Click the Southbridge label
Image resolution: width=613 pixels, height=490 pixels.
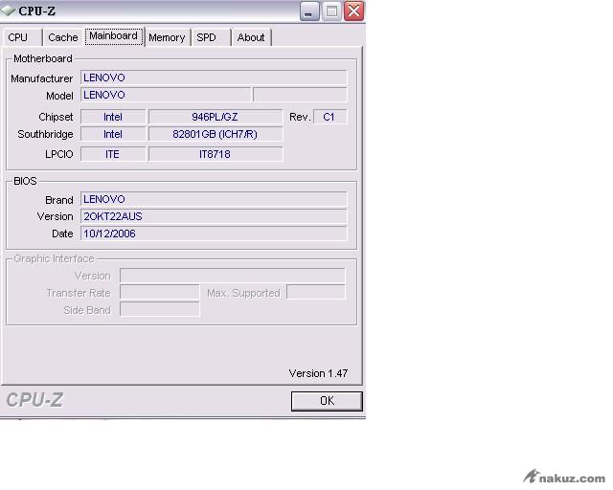pyautogui.click(x=45, y=134)
